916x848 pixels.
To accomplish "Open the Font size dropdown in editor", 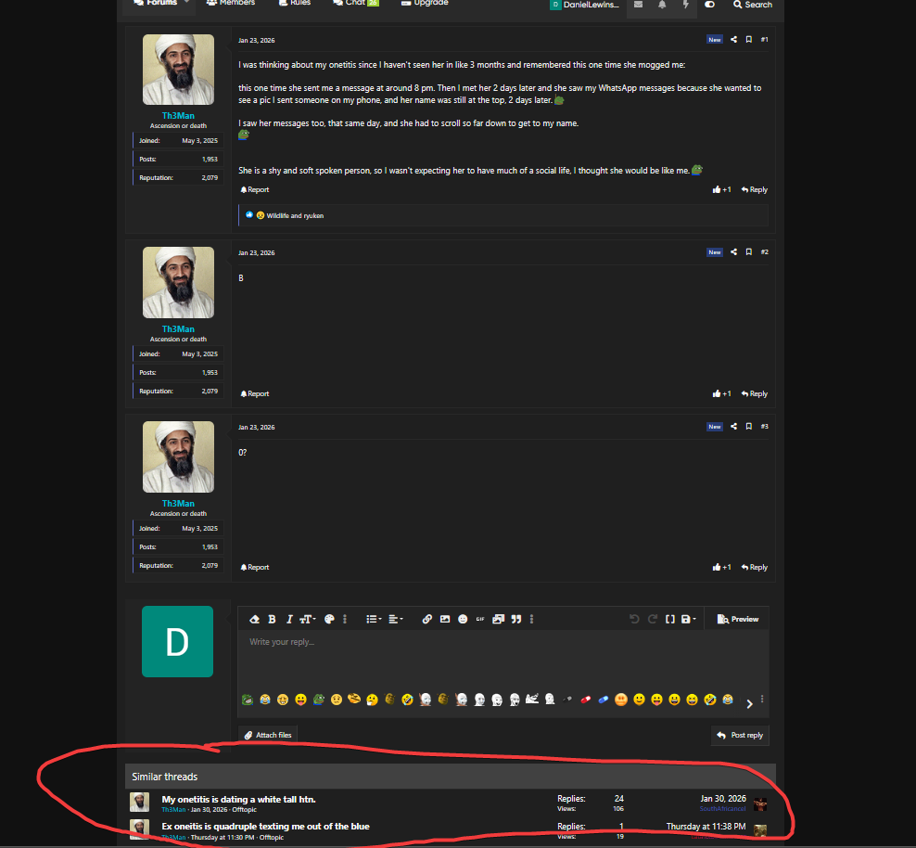I will point(307,619).
